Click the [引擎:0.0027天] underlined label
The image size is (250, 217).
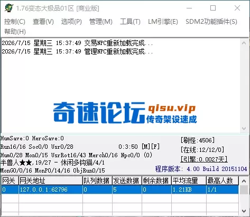[204, 159]
